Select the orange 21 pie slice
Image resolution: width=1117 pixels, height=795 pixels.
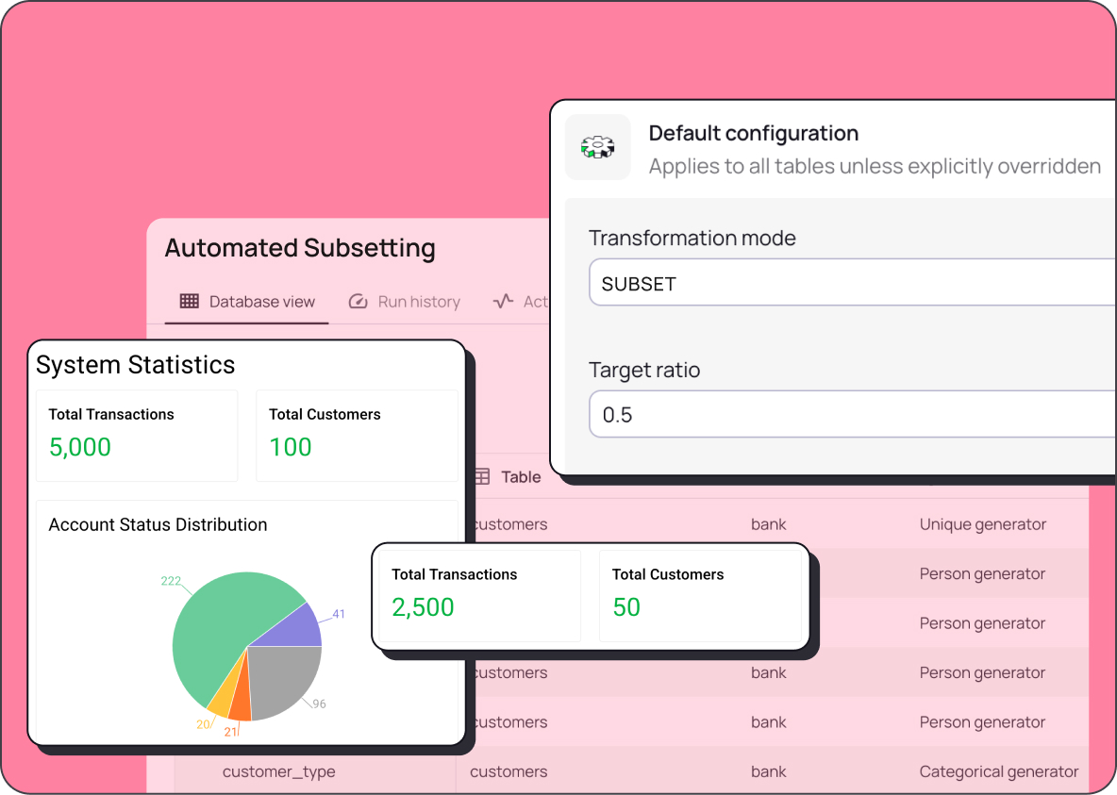pyautogui.click(x=242, y=700)
